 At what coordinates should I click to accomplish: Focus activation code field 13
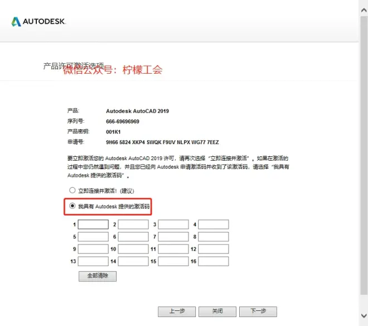[93, 261]
